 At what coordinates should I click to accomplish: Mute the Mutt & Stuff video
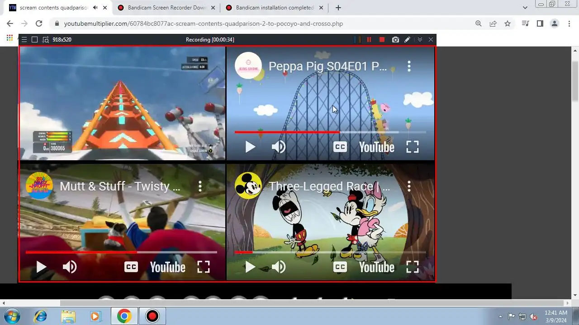[x=70, y=267]
